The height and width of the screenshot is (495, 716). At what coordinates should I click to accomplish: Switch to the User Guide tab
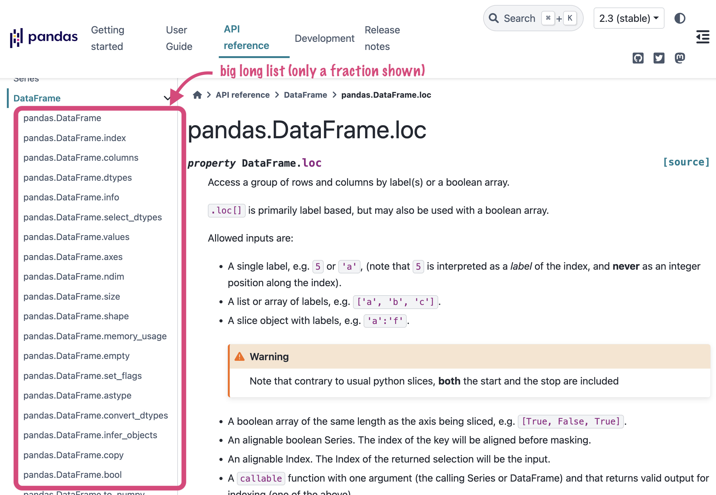click(179, 38)
